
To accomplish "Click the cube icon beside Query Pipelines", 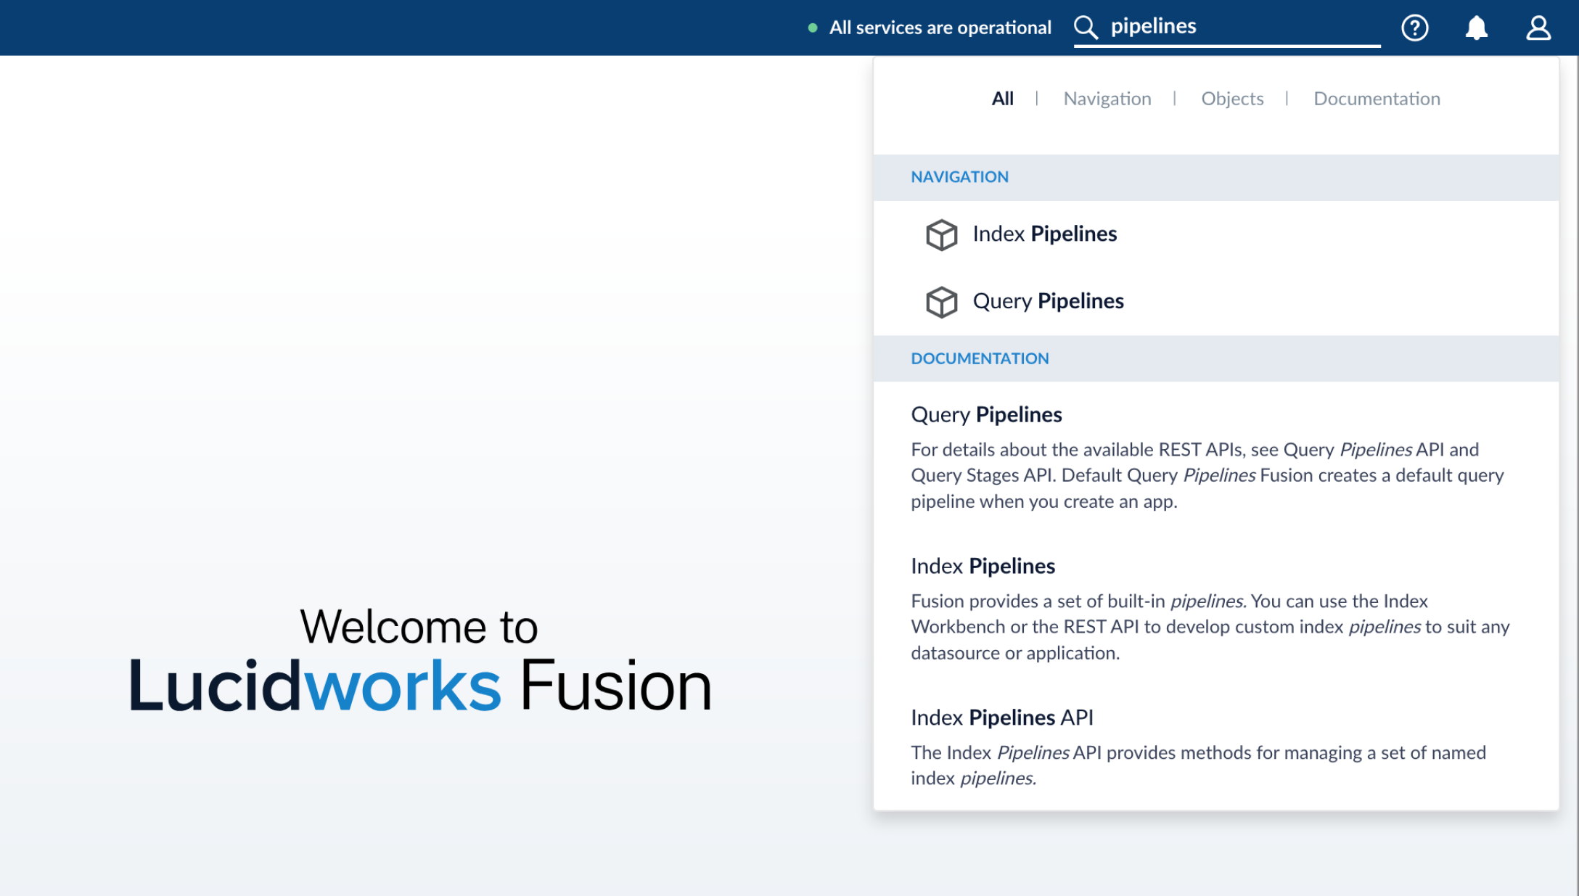I will pyautogui.click(x=941, y=302).
